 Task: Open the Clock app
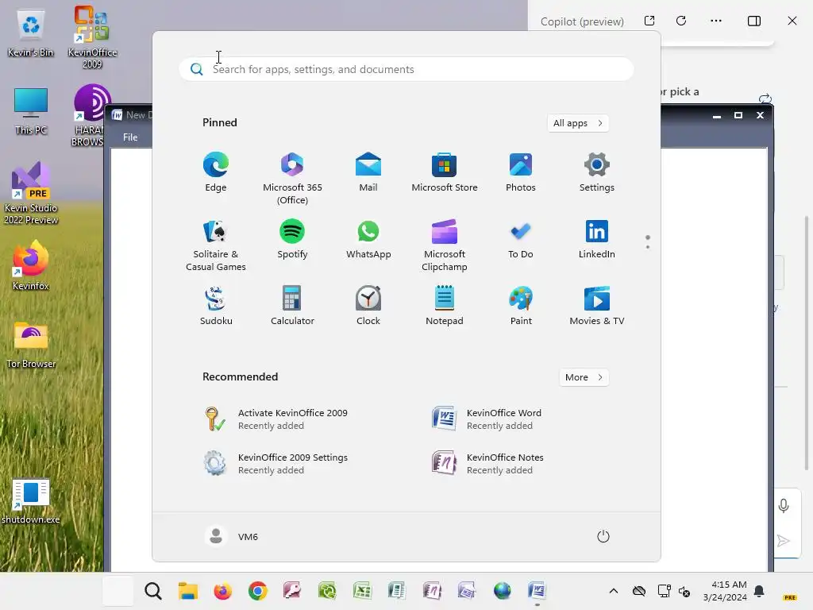(368, 306)
